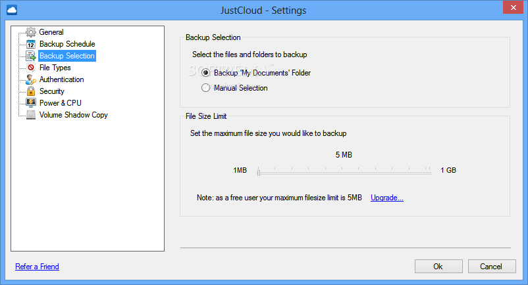Open the Refer a Friend link
This screenshot has width=528, height=285.
click(37, 267)
